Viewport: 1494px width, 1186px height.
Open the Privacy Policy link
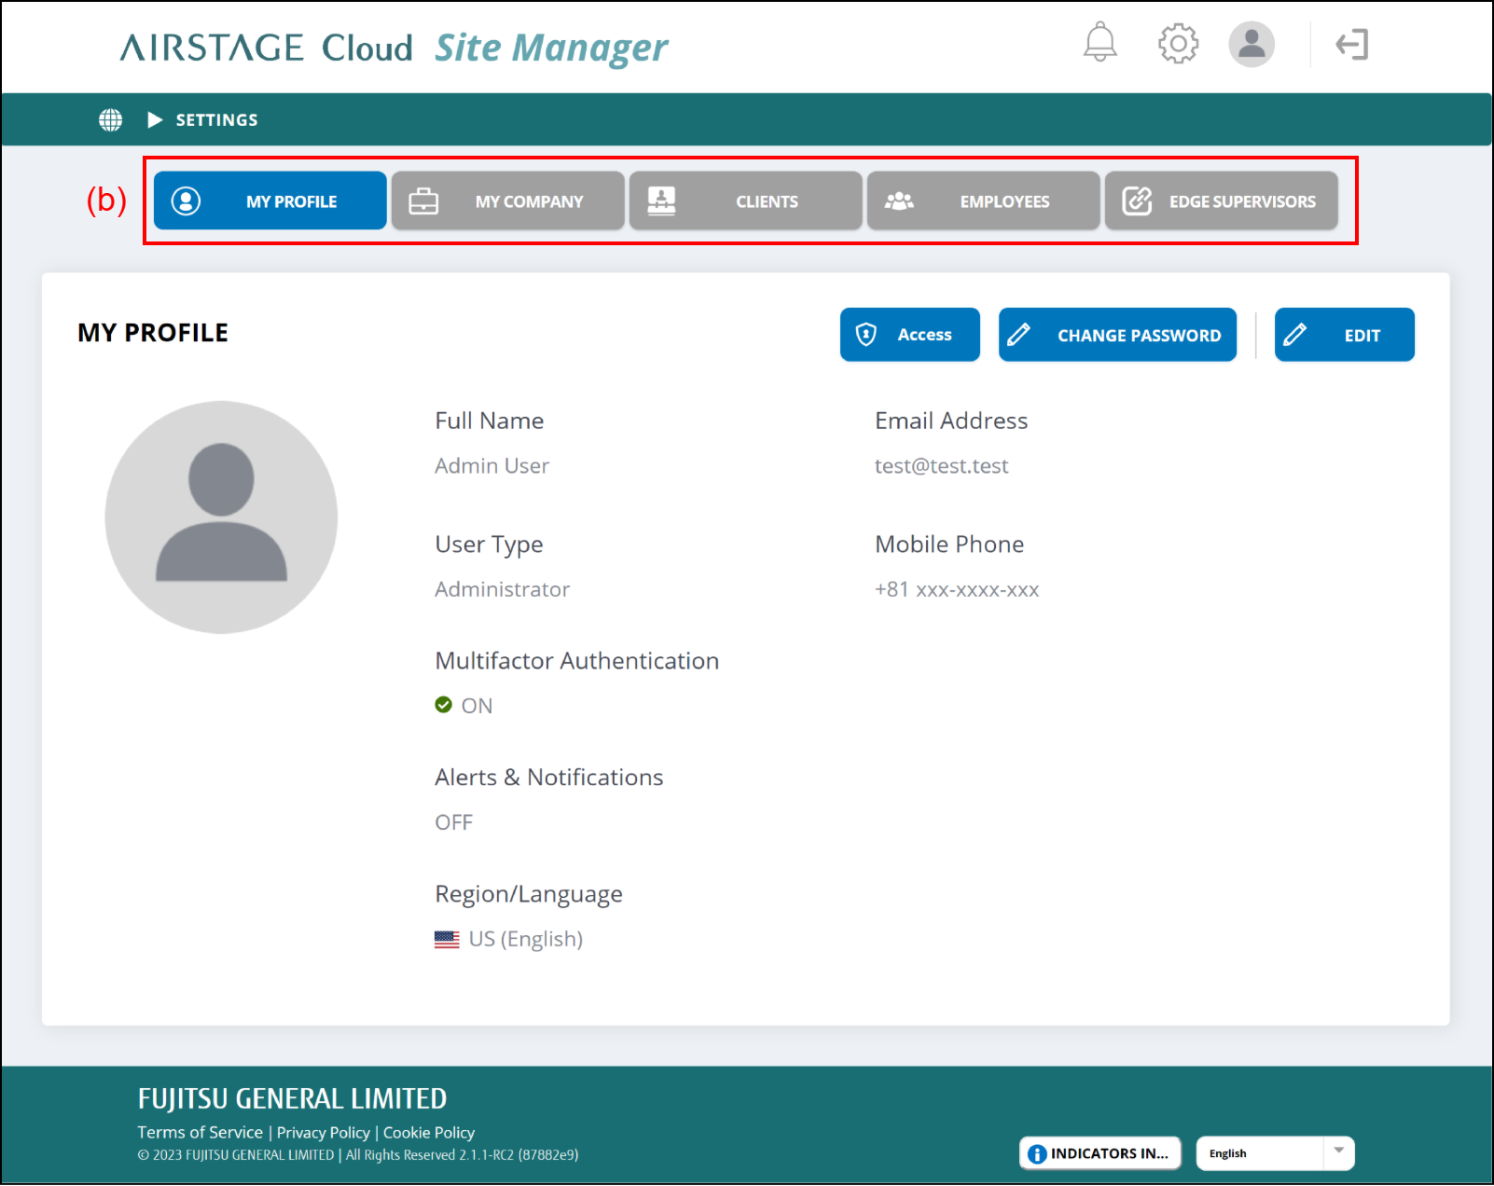(x=323, y=1133)
